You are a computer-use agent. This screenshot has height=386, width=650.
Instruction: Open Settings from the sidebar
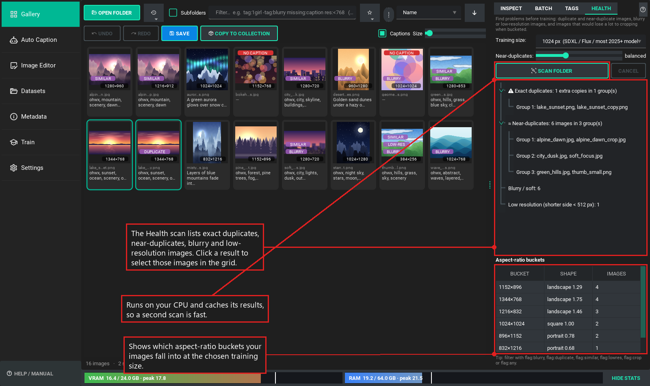coord(41,168)
